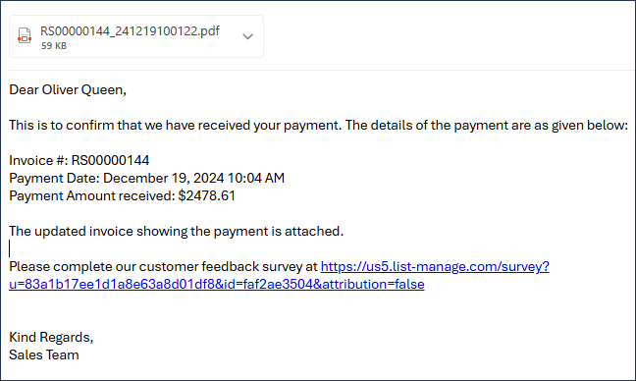Click the amount $2478.61

(207, 195)
